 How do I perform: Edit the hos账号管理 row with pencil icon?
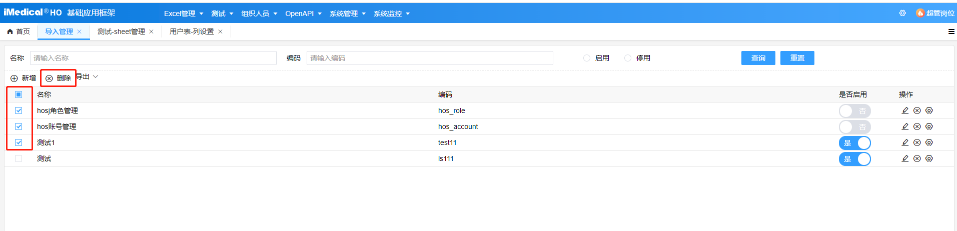click(x=905, y=126)
